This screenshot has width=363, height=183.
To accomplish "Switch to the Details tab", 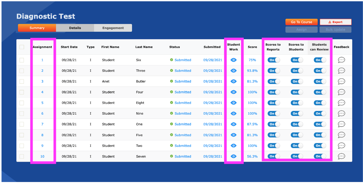I will 75,28.
